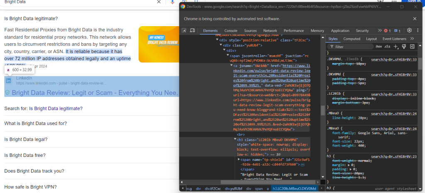Viewport: 425px width, 193px height.
Task: Toggle the device toolbar icon
Action: pos(192,31)
